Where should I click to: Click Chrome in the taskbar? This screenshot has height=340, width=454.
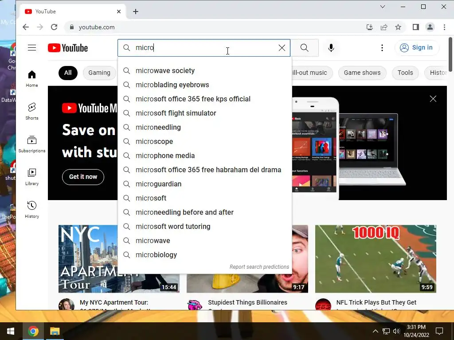click(x=33, y=331)
